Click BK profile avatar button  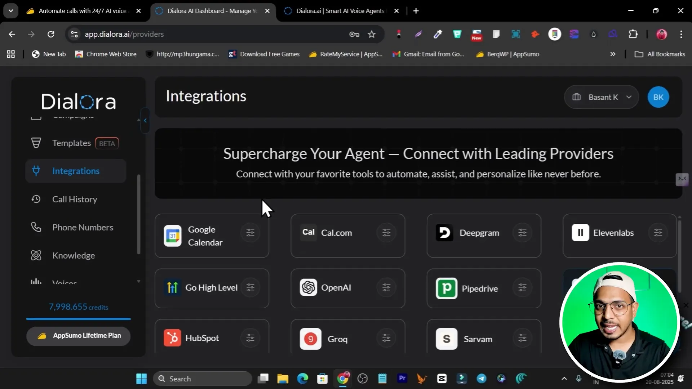(x=658, y=97)
